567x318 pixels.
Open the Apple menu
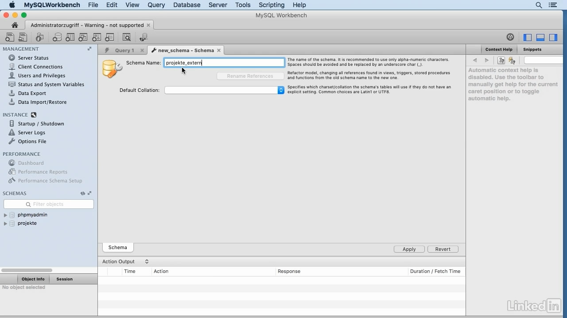point(12,5)
